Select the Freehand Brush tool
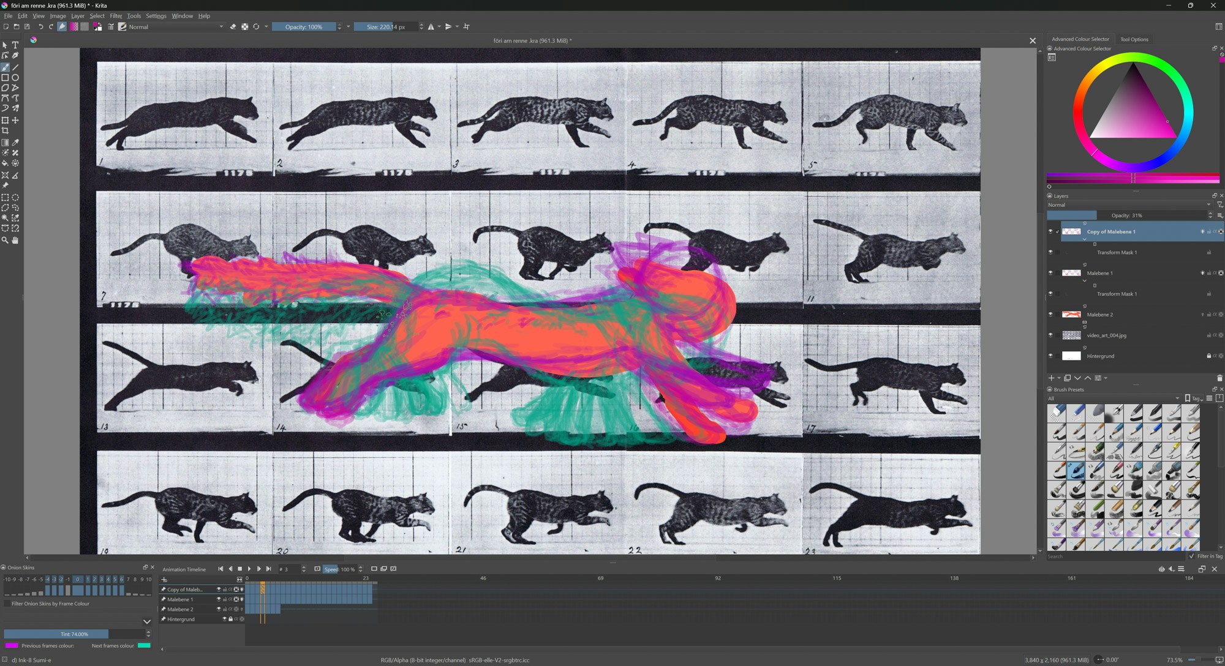The height and width of the screenshot is (666, 1225). point(5,67)
